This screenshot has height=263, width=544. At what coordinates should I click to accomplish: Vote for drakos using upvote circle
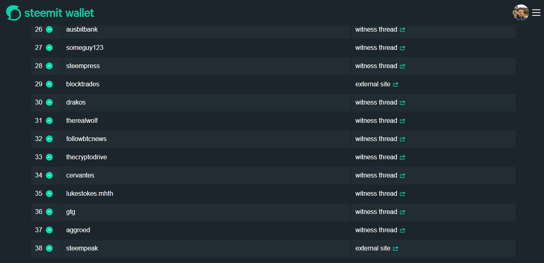[x=49, y=103]
